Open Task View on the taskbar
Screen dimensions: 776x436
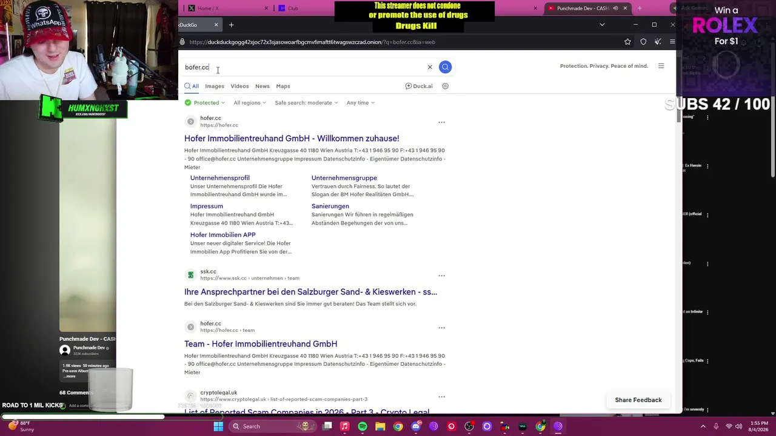[x=327, y=426]
